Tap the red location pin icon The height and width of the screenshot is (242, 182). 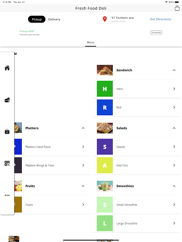coord(105,19)
